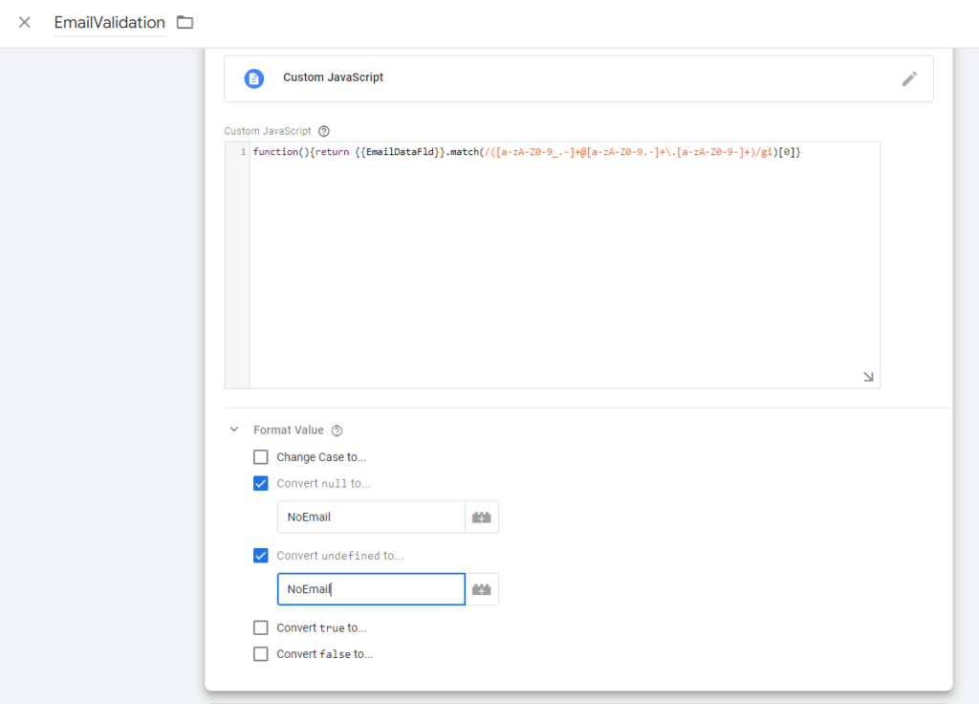Click the Convert undefined value input field
Screen dimensions: 979x704
coord(372,589)
